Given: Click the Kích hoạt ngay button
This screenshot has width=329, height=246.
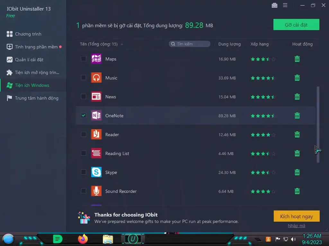Looking at the screenshot, I should [297, 216].
